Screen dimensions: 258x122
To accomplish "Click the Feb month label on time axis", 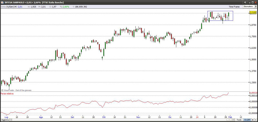I will [231, 117].
